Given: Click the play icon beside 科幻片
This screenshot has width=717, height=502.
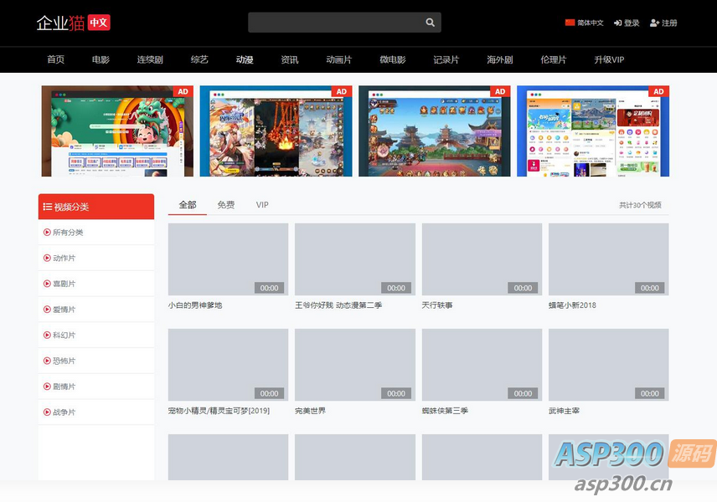Looking at the screenshot, I should [47, 336].
